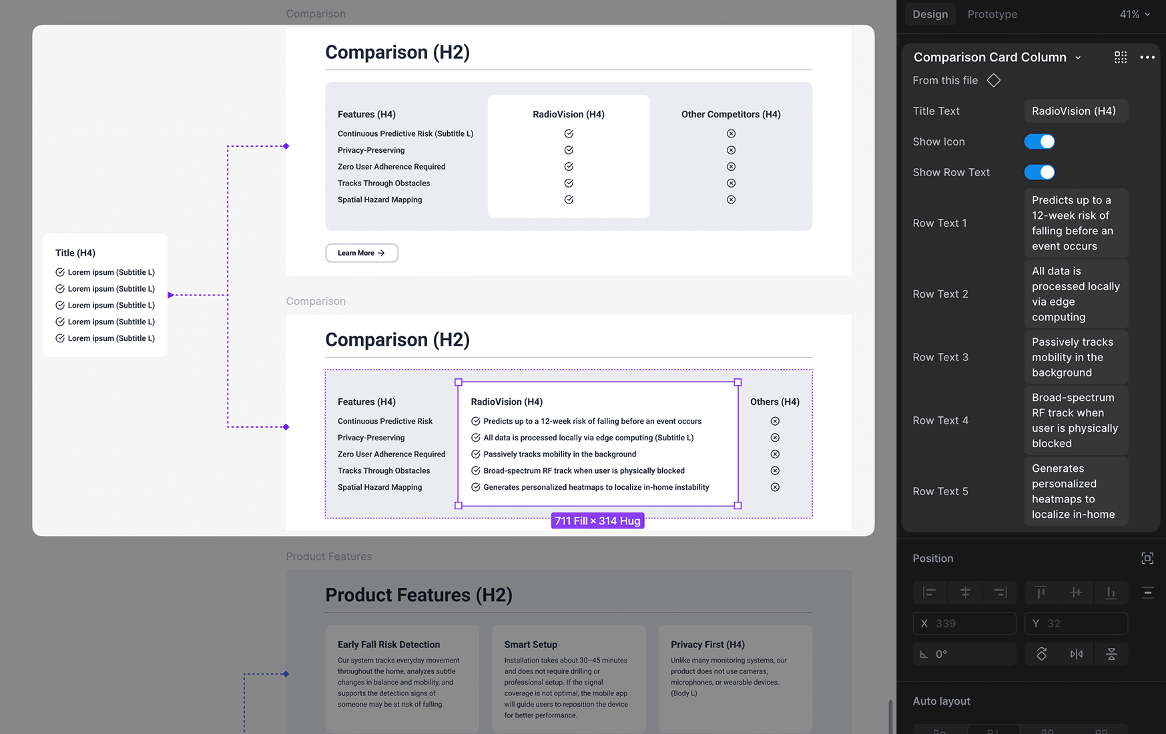Screen dimensions: 1166x734
Task: Select 'From this file' text
Action: pos(945,81)
